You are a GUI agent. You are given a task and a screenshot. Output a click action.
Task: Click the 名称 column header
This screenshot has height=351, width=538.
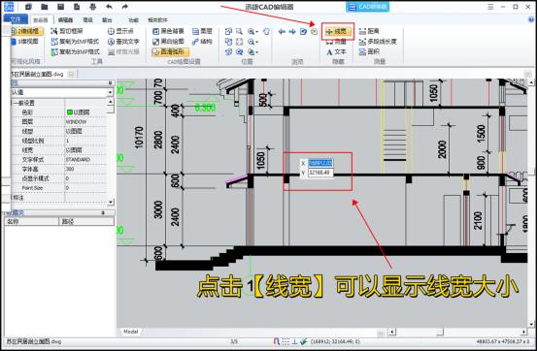[32, 222]
